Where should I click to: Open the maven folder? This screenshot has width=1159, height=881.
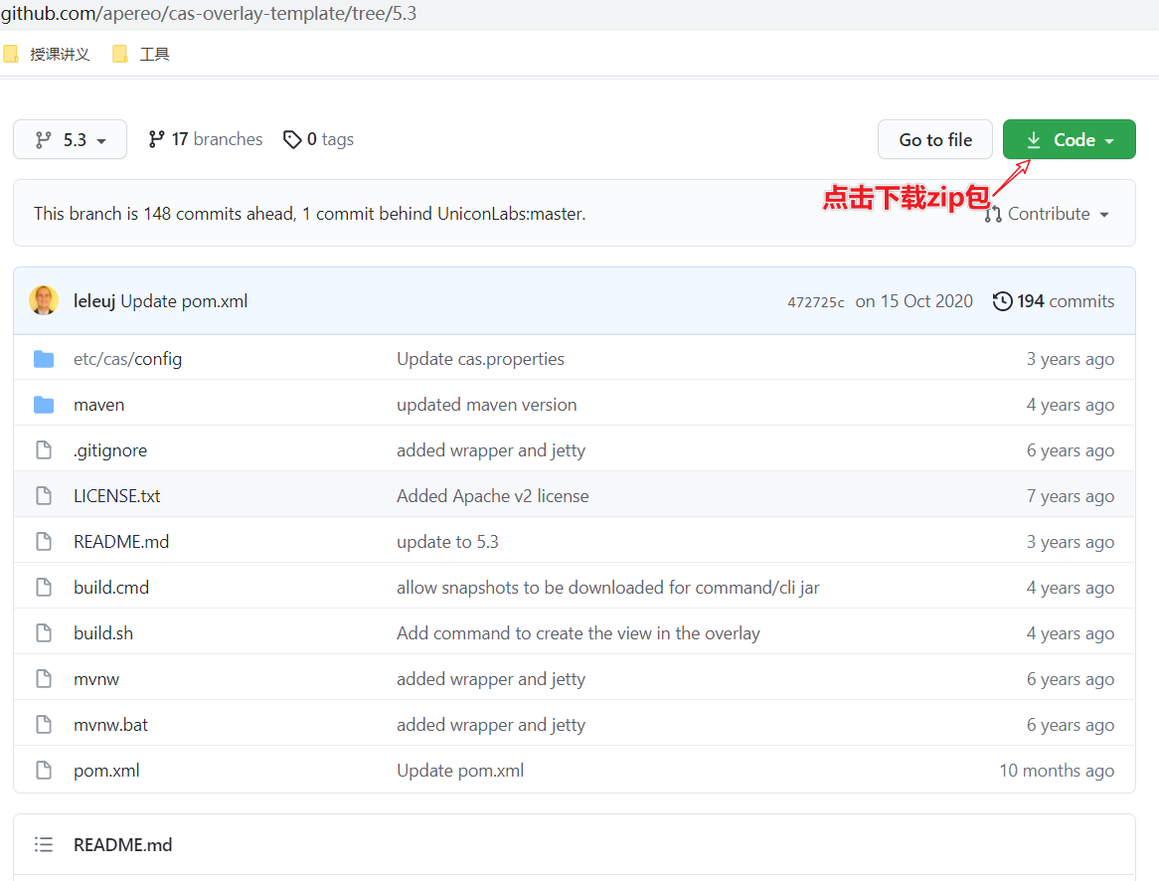99,405
